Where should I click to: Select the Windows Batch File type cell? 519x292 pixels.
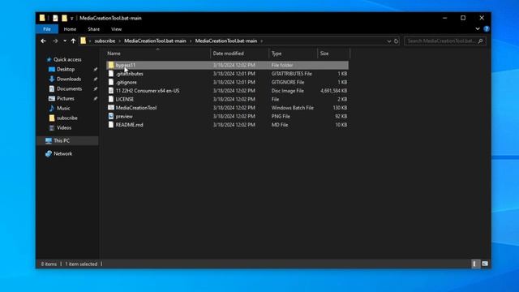292,108
